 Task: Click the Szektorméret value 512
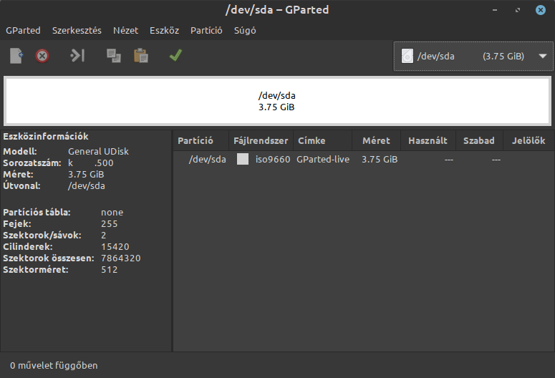pos(110,270)
